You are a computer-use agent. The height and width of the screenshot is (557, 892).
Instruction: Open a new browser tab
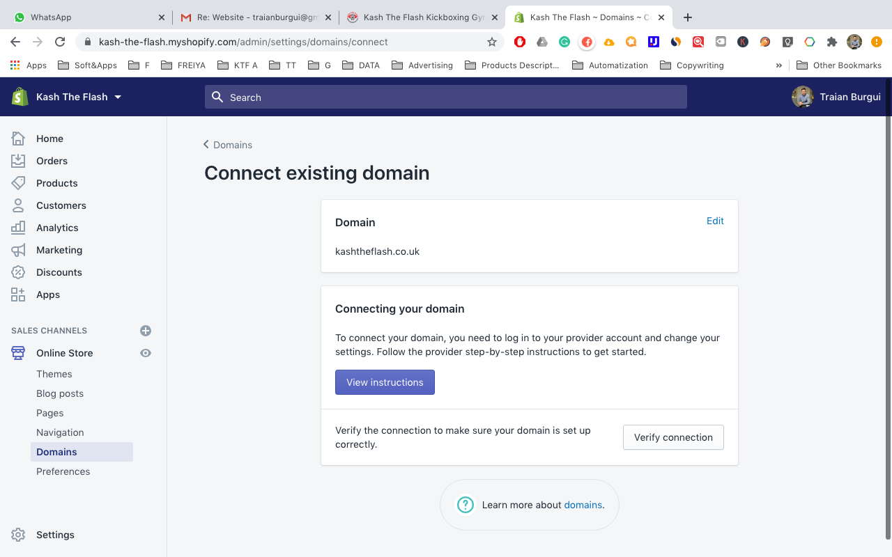[x=688, y=17]
